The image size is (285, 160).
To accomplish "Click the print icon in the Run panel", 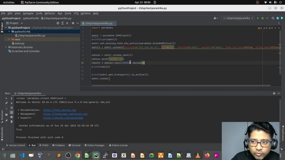I will coord(12,117).
